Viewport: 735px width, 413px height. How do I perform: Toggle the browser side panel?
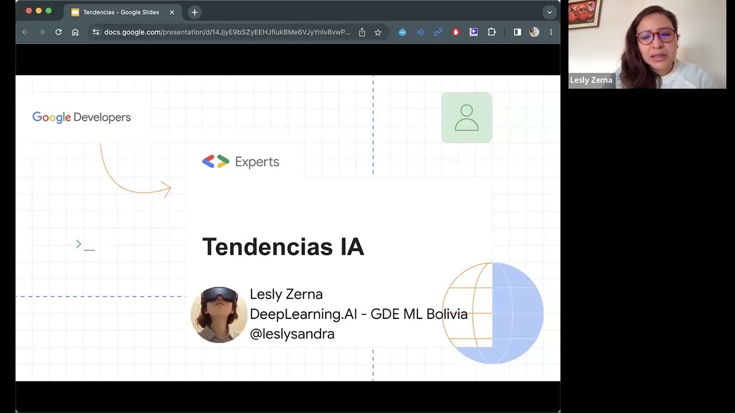pos(517,32)
